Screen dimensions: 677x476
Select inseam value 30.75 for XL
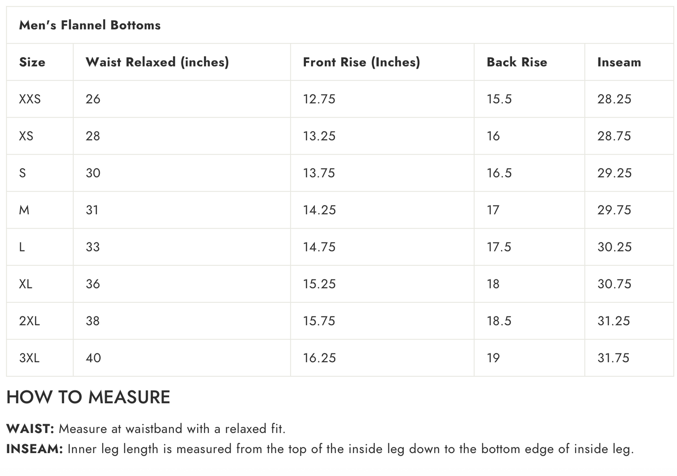click(x=614, y=284)
